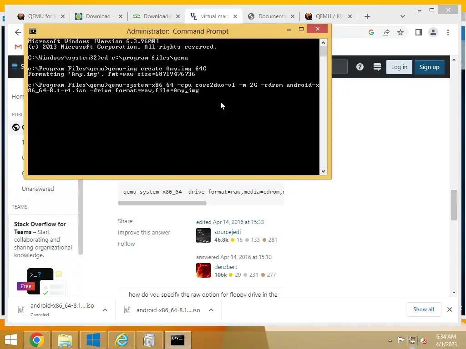Open sourcejedi user profile
This screenshot has height=349, width=466.
pyautogui.click(x=228, y=232)
